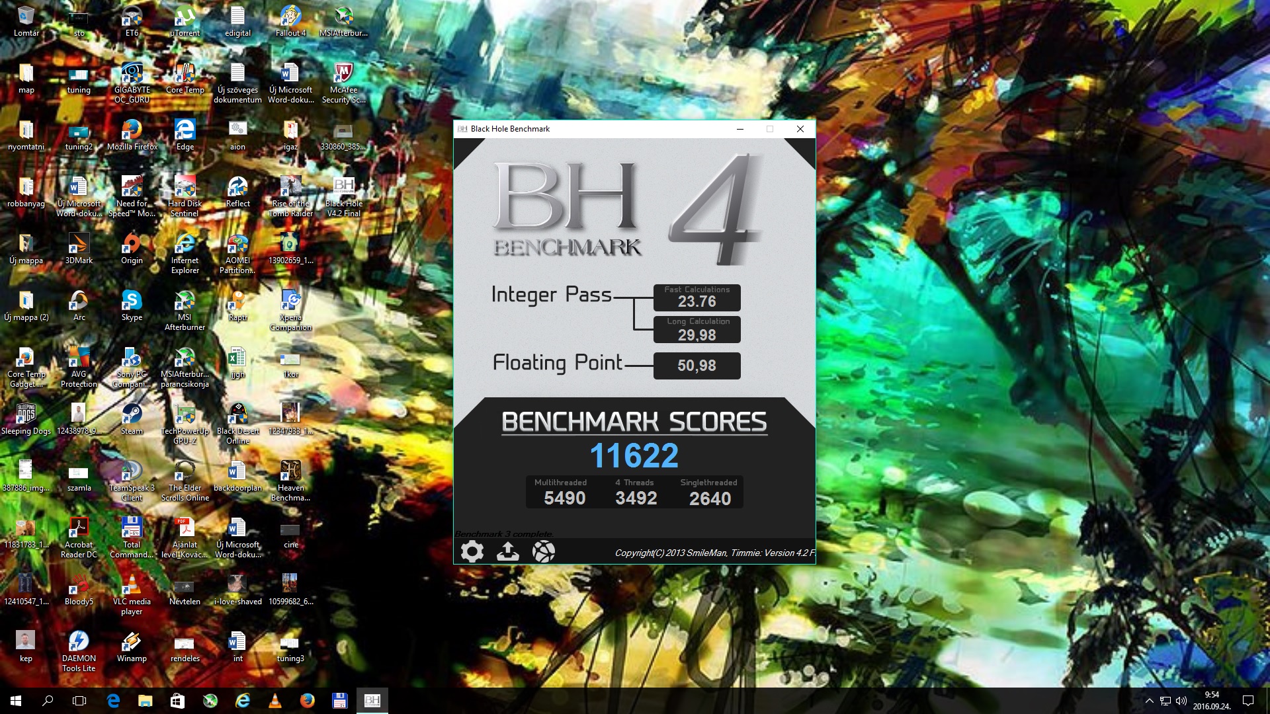
Task: Open Firefox from the taskbar
Action: tap(307, 701)
